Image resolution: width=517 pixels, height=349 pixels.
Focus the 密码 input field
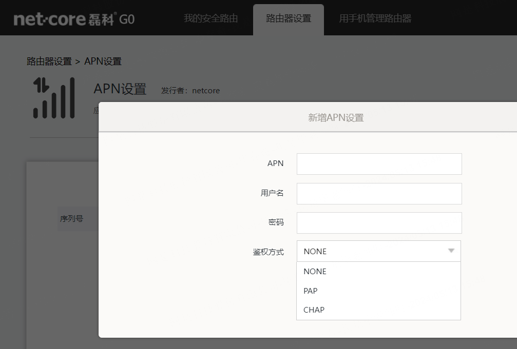click(379, 223)
